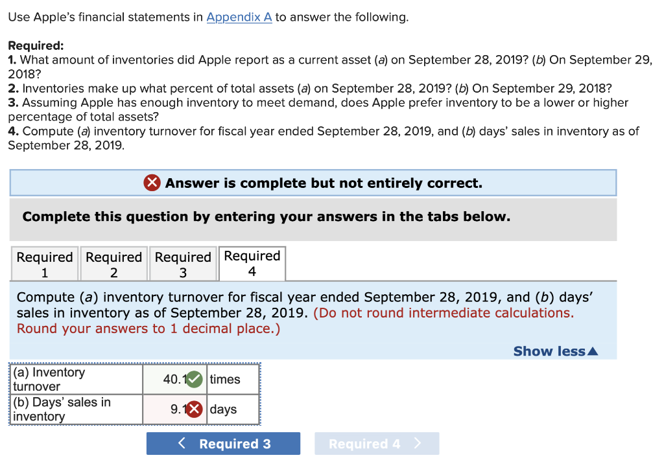Image resolution: width=664 pixels, height=473 pixels.
Task: Switch to the Required 1 tab
Action: tap(44, 263)
